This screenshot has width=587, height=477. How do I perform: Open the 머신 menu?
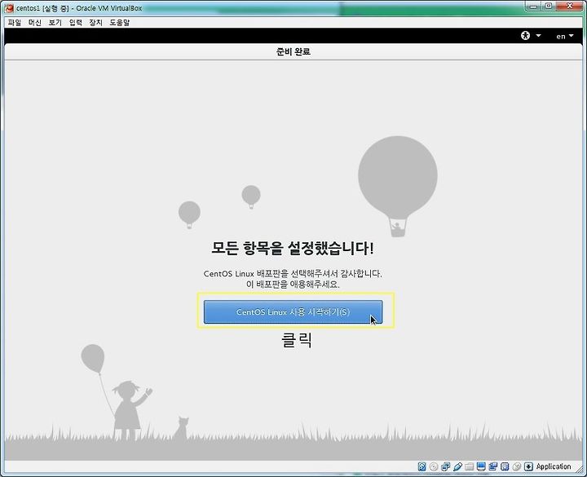click(35, 23)
